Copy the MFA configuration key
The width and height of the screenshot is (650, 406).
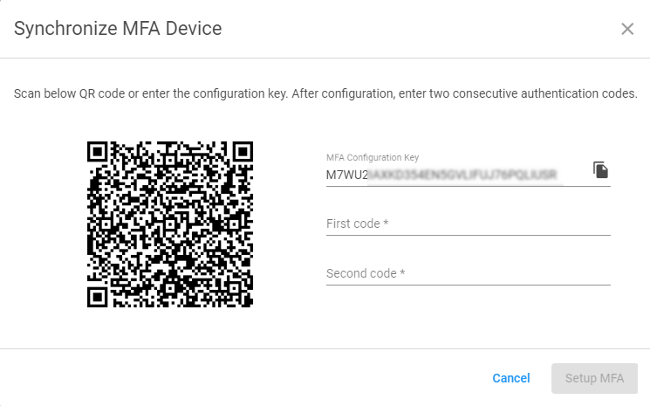(x=600, y=169)
